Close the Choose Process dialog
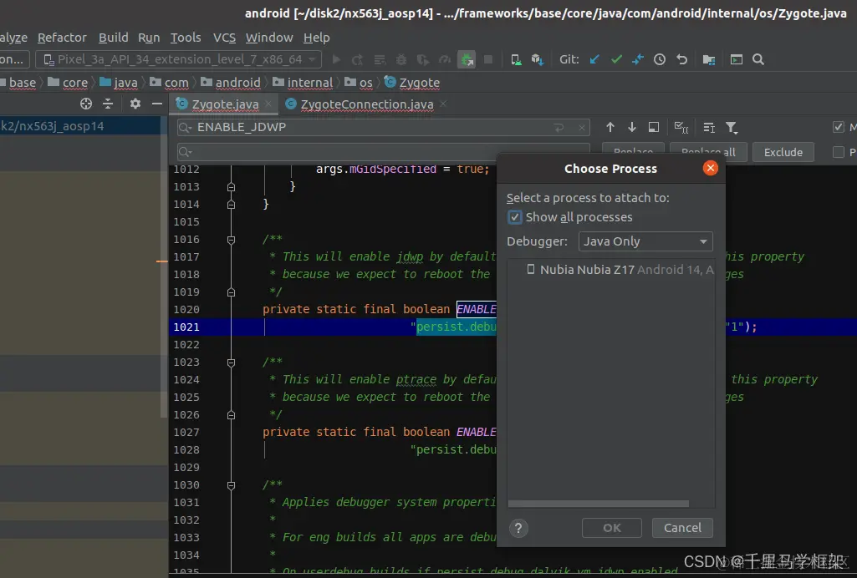857x578 pixels. 710,168
